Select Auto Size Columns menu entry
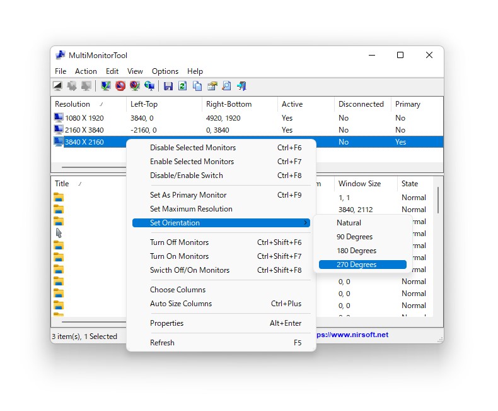 coord(221,304)
